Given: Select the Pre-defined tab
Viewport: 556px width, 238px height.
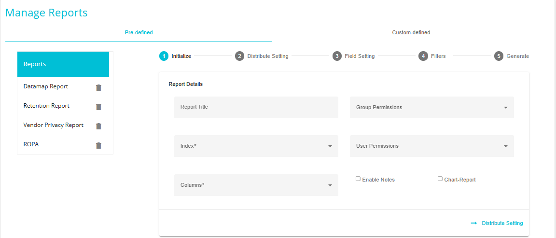Looking at the screenshot, I should click(139, 33).
